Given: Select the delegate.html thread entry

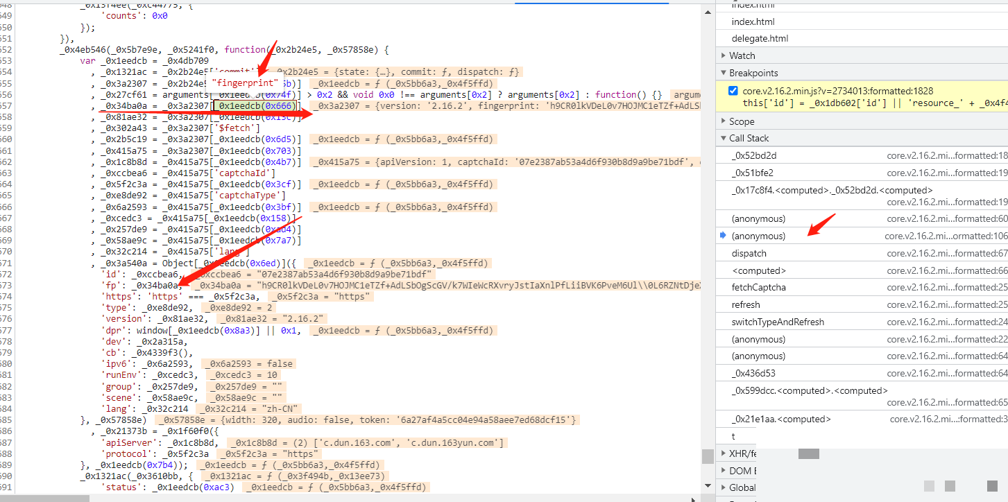Looking at the screenshot, I should tap(760, 38).
